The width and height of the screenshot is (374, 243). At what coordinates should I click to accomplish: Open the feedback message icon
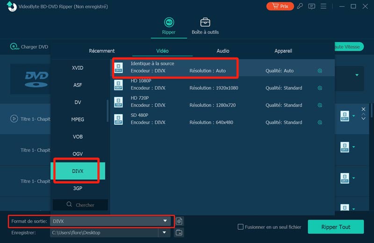click(x=311, y=7)
